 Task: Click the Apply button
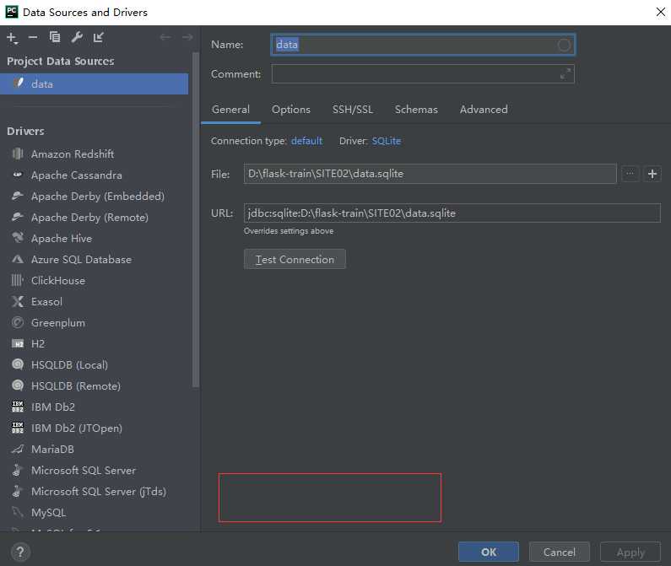(x=630, y=552)
